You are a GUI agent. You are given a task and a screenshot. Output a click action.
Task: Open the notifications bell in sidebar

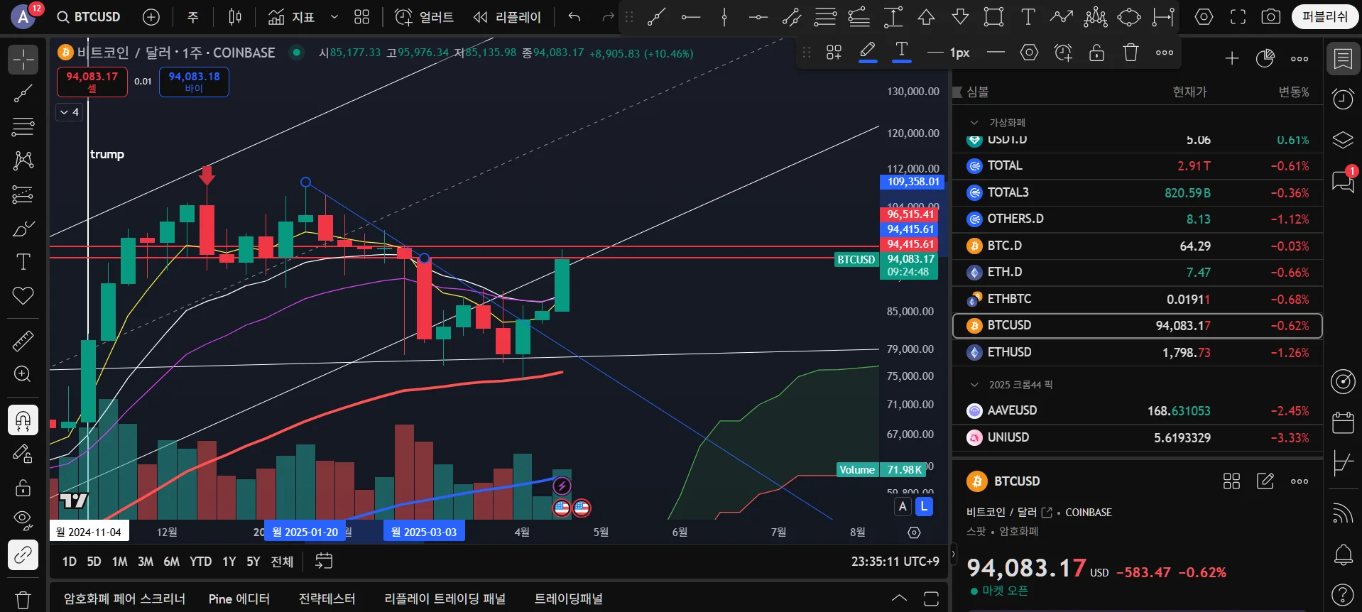(x=1343, y=554)
